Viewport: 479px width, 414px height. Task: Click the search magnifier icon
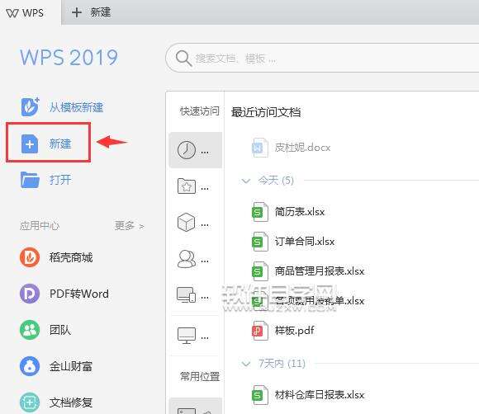point(183,58)
